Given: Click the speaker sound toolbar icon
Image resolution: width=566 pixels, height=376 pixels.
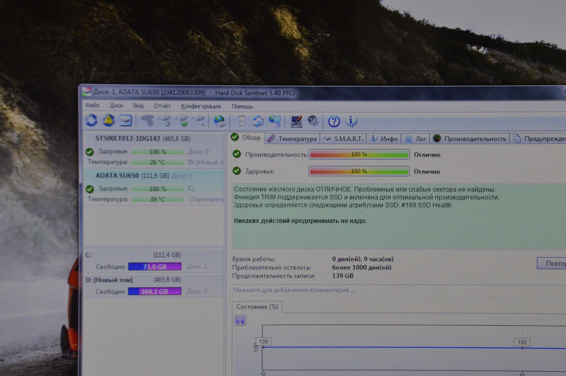Looking at the screenshot, I should (x=313, y=121).
